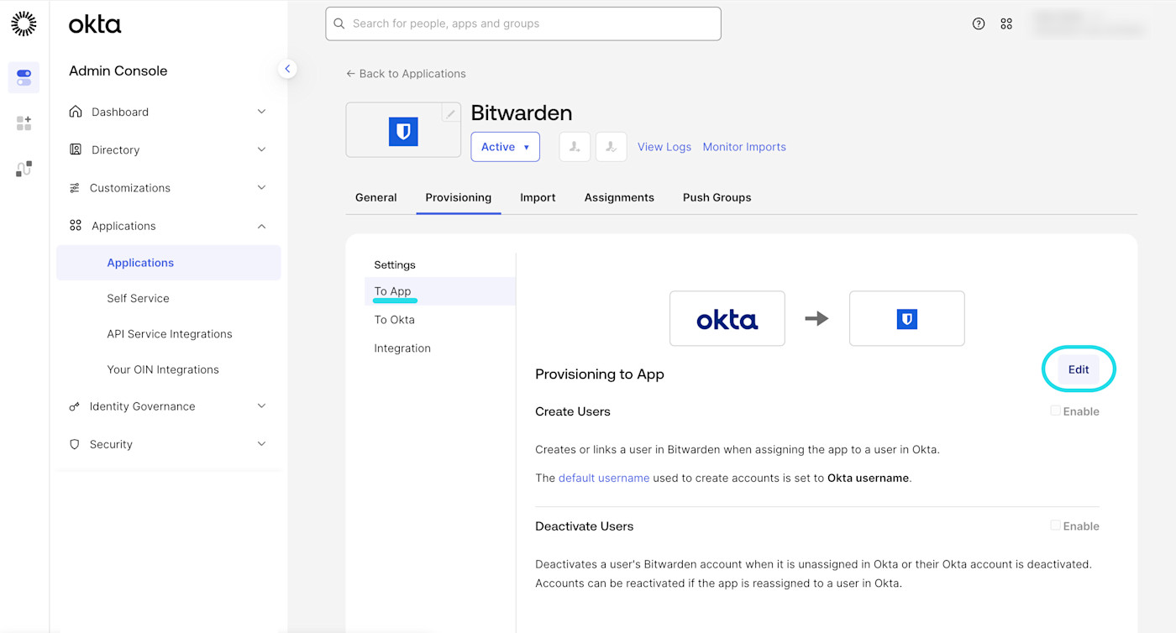The width and height of the screenshot is (1176, 633).
Task: Open the workflows icon in left rail
Action: [24, 169]
